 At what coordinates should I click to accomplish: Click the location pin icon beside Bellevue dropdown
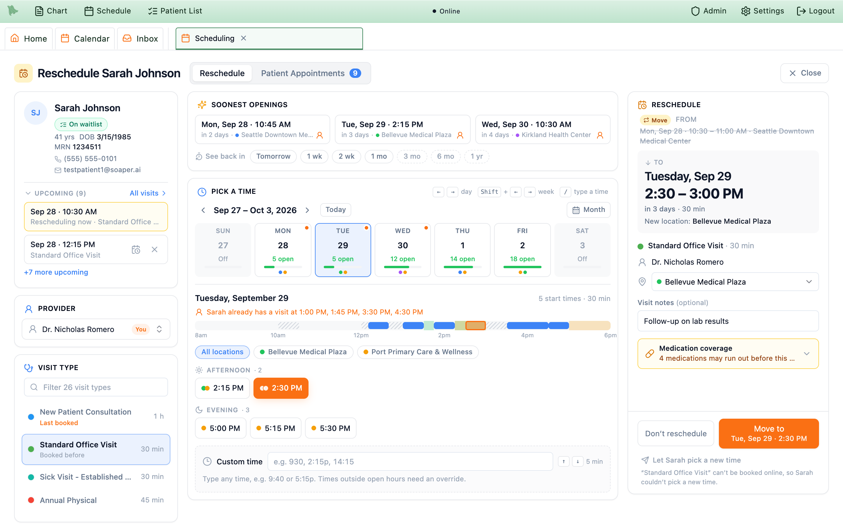click(642, 282)
